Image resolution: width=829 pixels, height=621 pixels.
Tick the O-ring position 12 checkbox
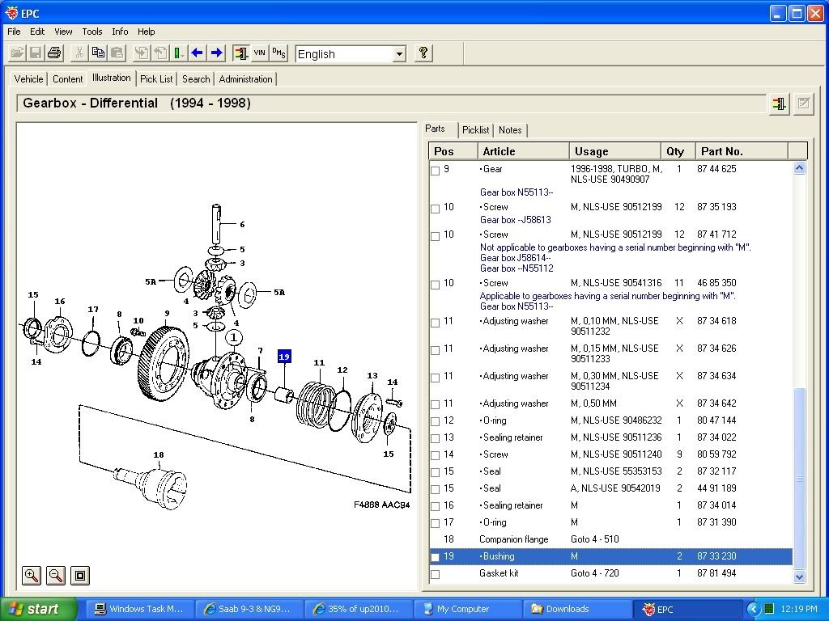point(436,421)
